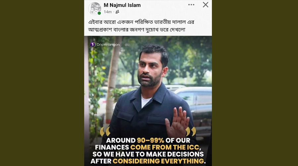Click the jacket's left chest pocket
The image size is (298, 166).
coord(125,116)
